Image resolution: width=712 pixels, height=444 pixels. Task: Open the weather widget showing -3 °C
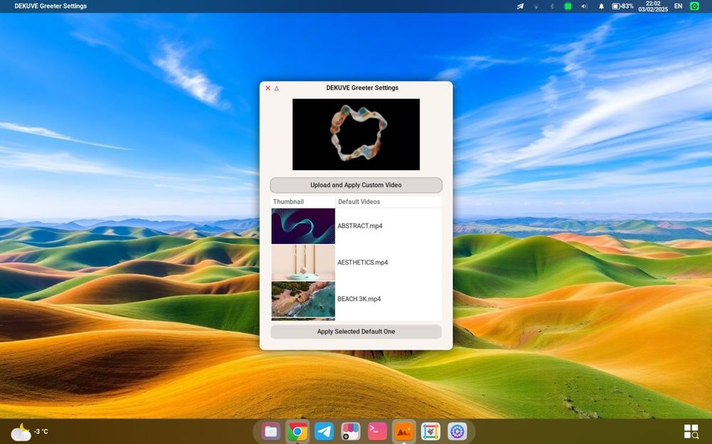click(29, 432)
